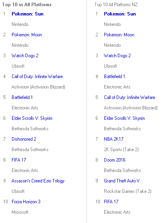
Task: Select FIFA 17 ranked 8
Action: pyautogui.click(x=19, y=160)
